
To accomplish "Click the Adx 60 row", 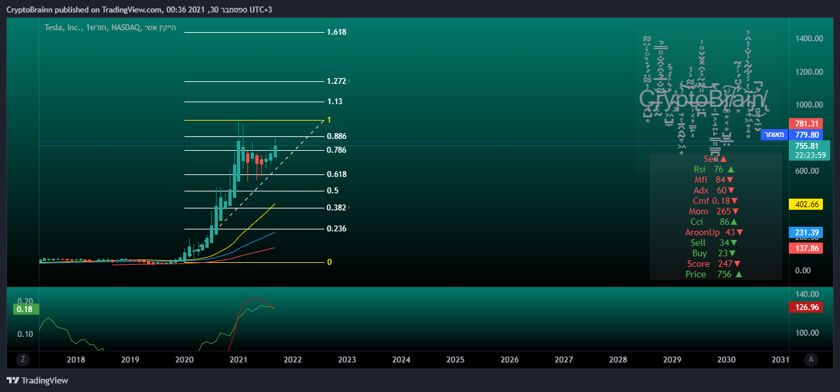I will click(714, 190).
